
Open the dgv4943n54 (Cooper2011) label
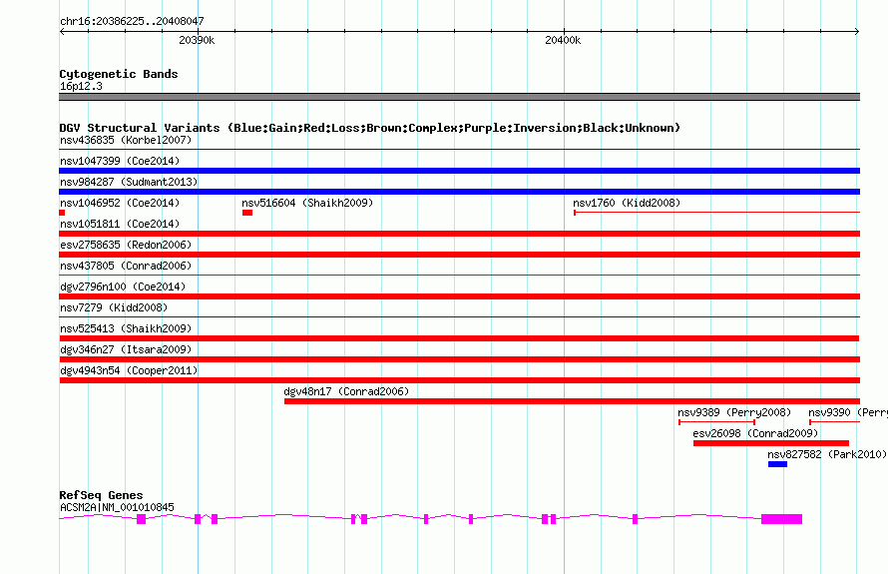point(129,370)
